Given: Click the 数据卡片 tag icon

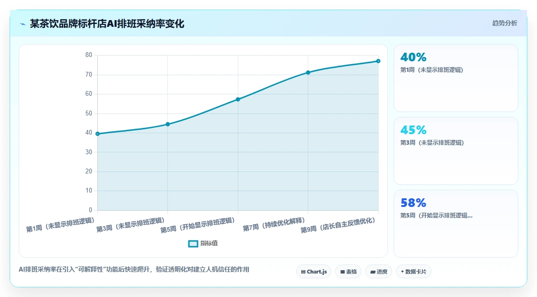Looking at the screenshot, I should (402, 272).
